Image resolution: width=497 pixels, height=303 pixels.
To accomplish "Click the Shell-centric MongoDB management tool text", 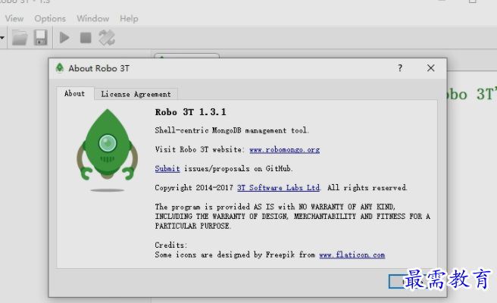I will click(232, 130).
